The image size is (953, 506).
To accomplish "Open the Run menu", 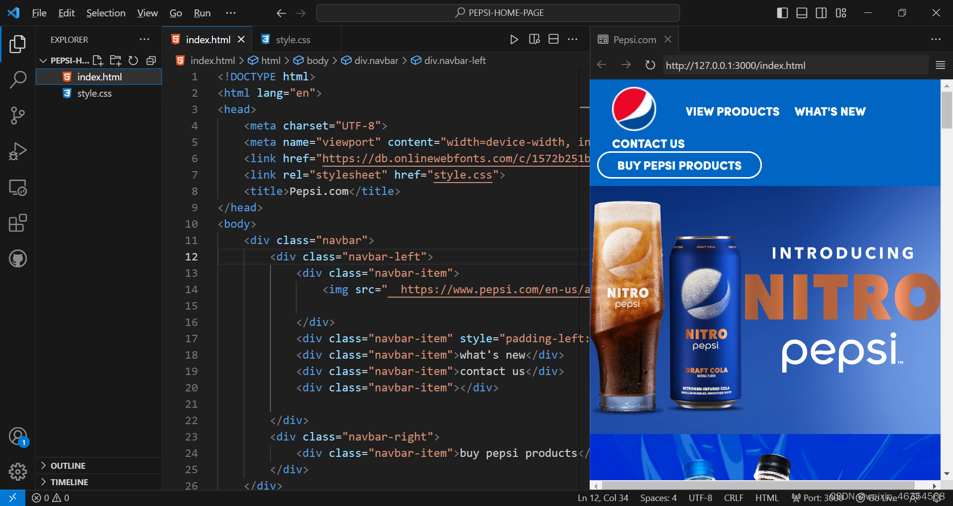I will tap(202, 13).
